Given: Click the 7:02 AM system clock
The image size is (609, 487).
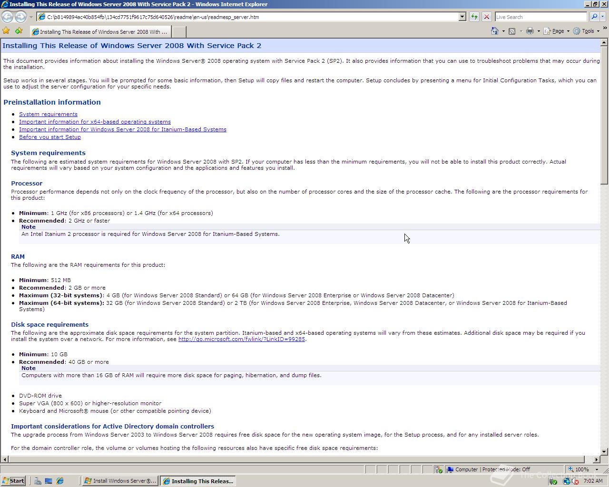Looking at the screenshot, I should 593,481.
